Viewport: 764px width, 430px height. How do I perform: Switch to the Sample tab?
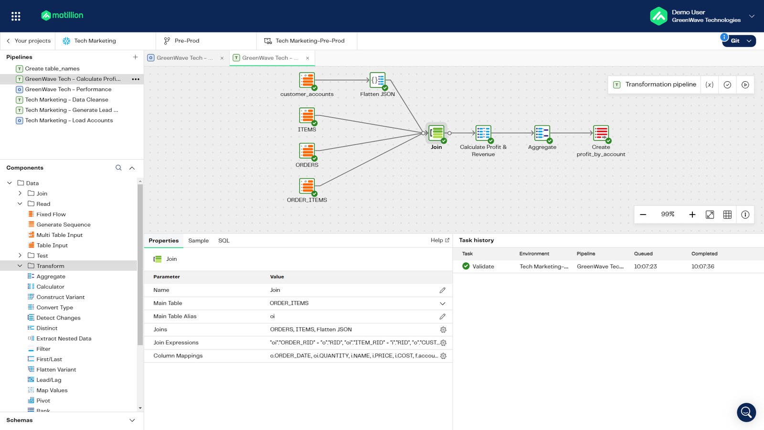pyautogui.click(x=198, y=241)
